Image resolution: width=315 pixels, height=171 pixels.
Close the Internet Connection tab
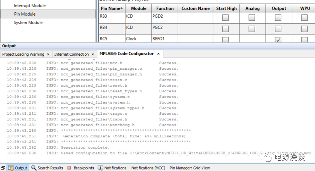click(x=93, y=54)
